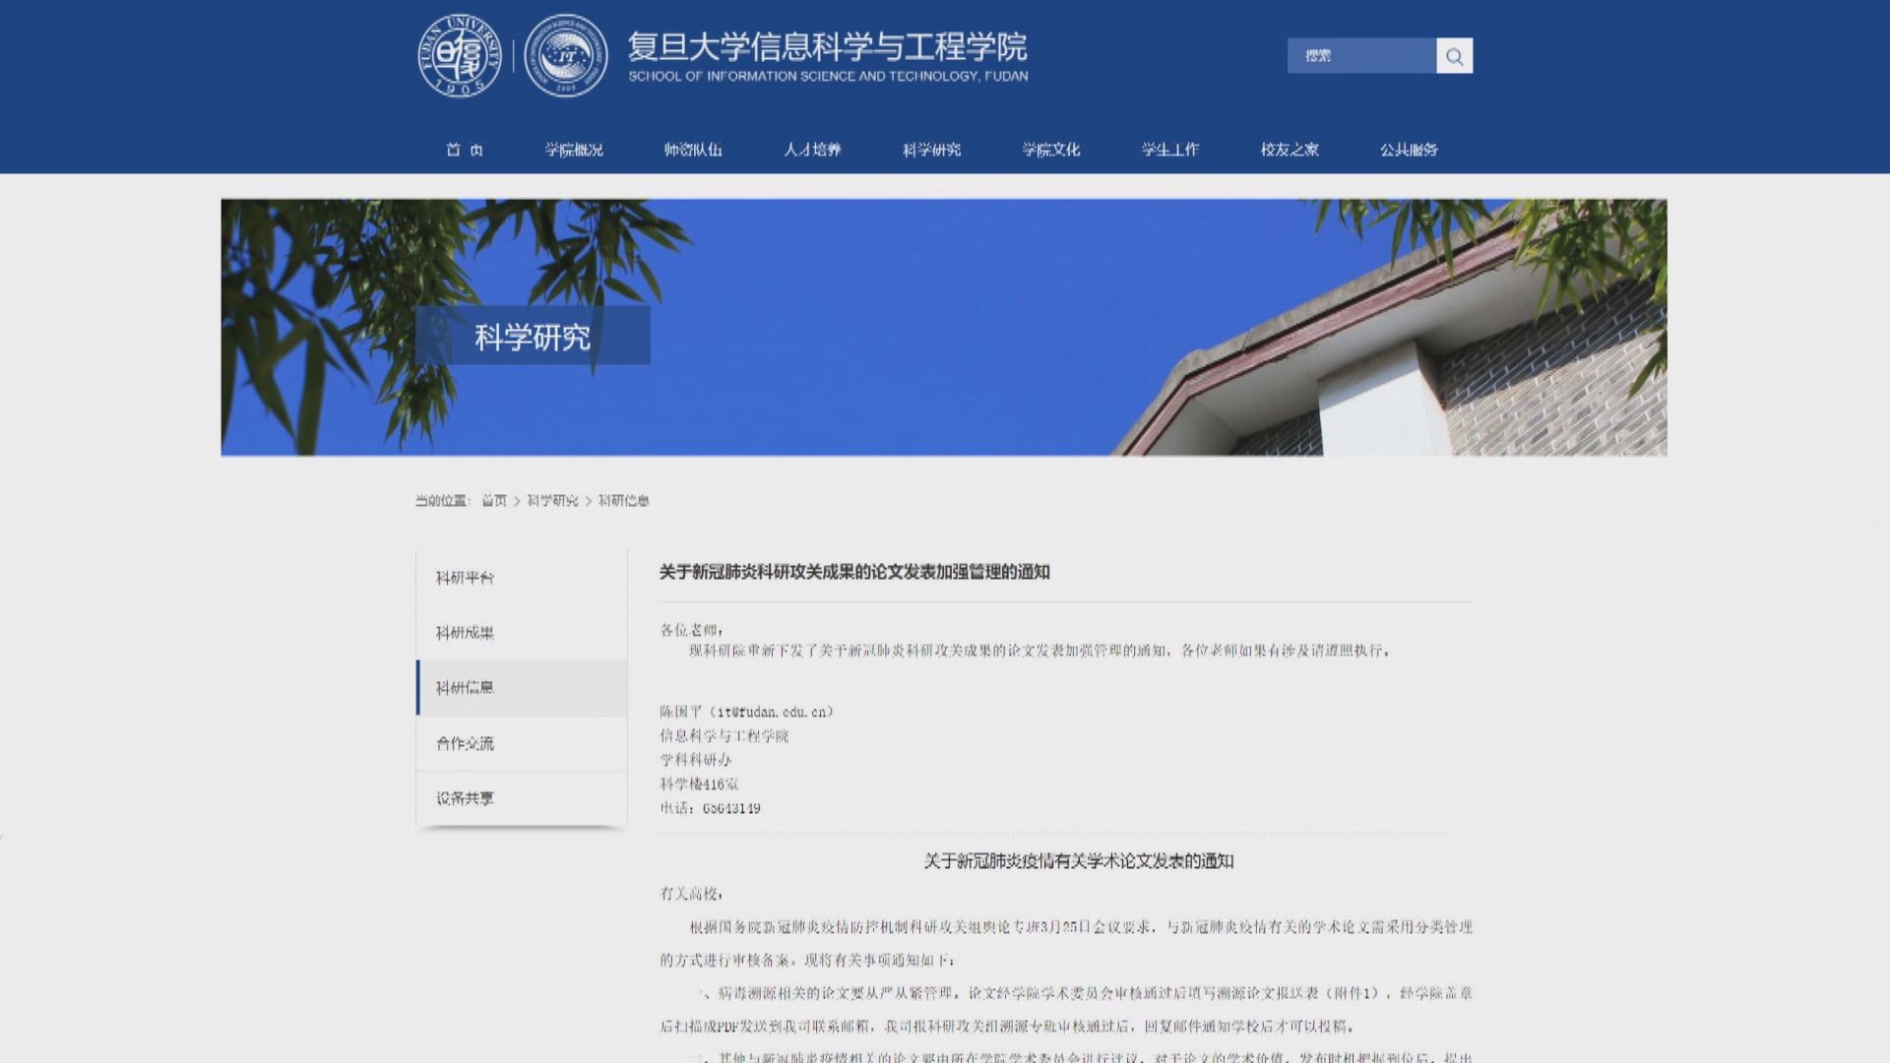This screenshot has width=1890, height=1063.
Task: Click inside the search input field
Action: 1363,56
